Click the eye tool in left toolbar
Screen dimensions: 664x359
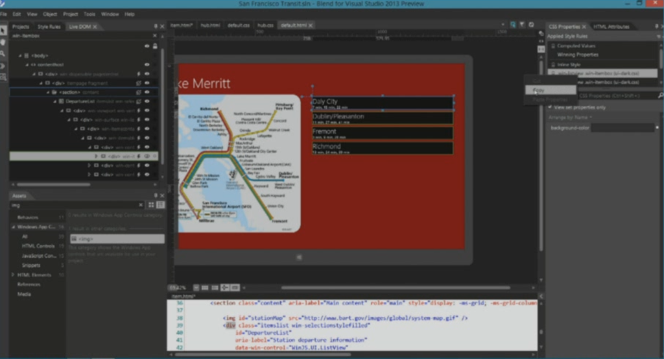3,66
